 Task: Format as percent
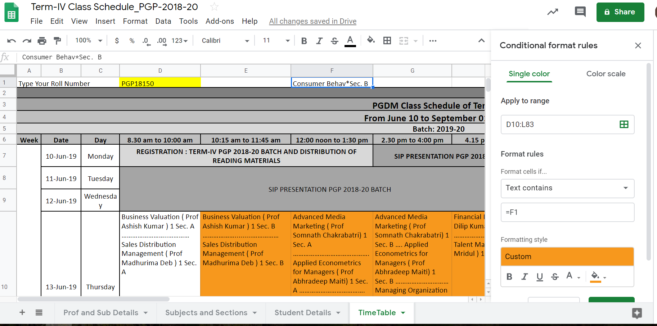pyautogui.click(x=132, y=41)
